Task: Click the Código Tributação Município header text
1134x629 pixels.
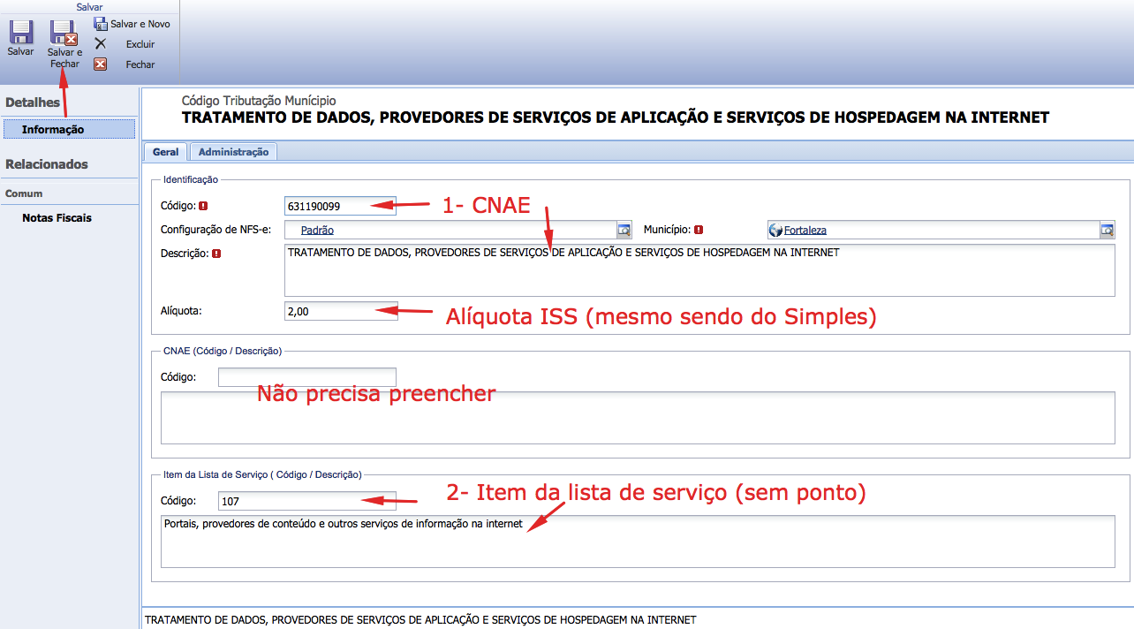Action: tap(259, 101)
